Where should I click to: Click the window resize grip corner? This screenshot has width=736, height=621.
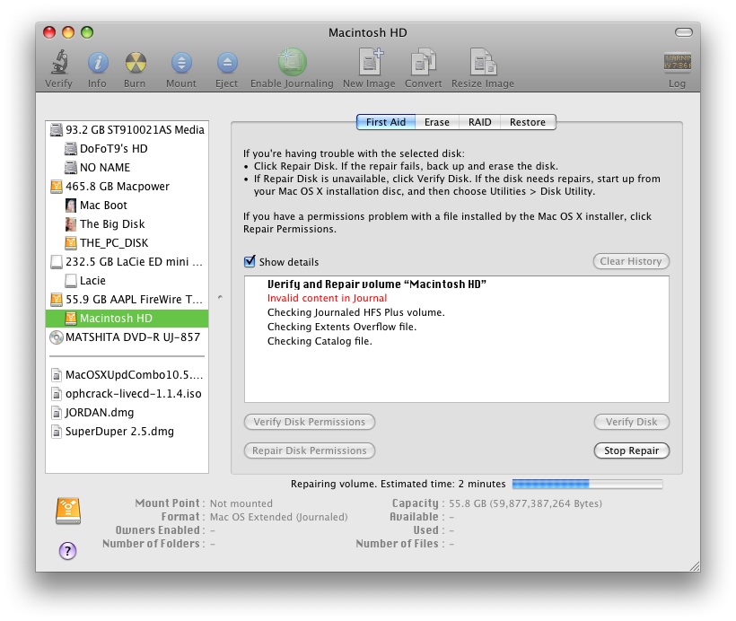pyautogui.click(x=694, y=566)
